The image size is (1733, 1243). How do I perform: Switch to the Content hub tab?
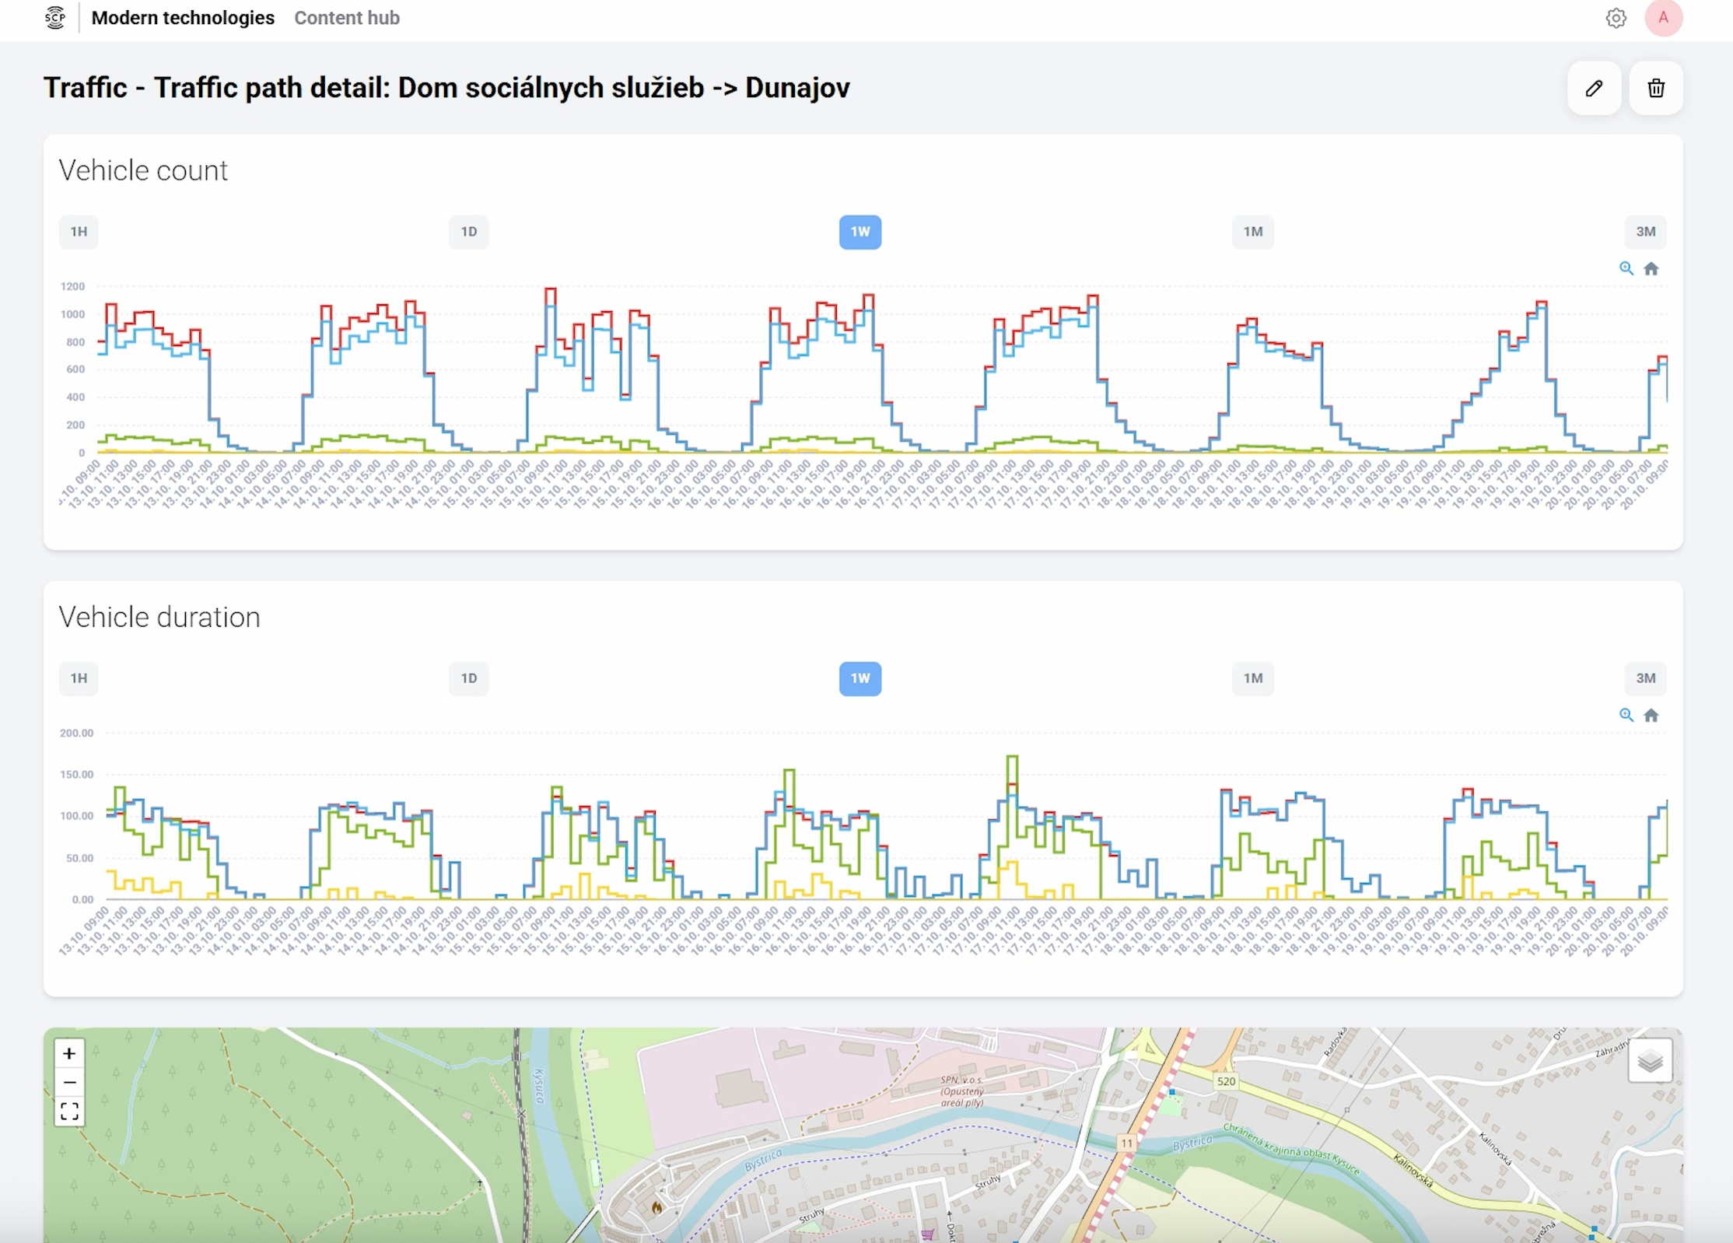[x=346, y=18]
